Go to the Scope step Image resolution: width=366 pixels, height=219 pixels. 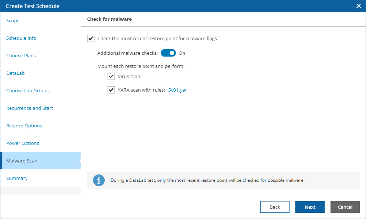[x=13, y=20]
